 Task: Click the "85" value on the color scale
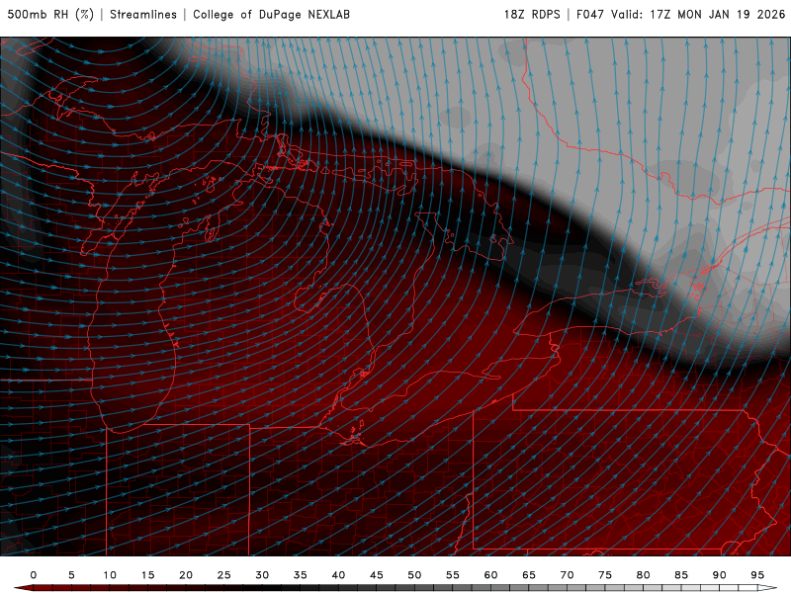[681, 575]
